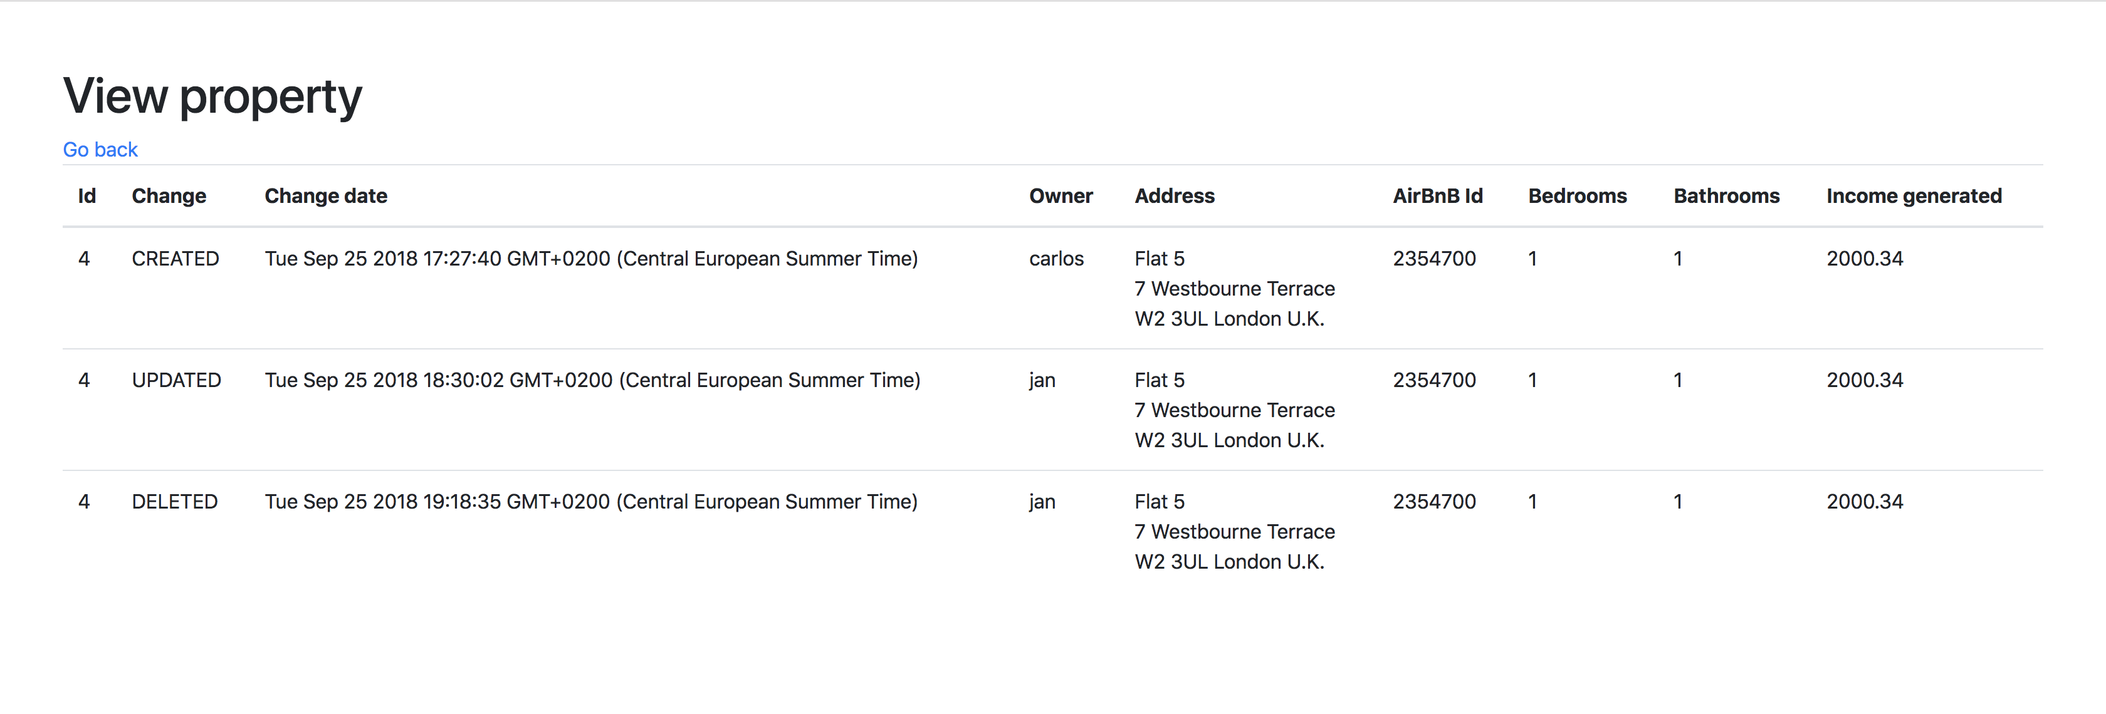Click the Id column header

86,196
